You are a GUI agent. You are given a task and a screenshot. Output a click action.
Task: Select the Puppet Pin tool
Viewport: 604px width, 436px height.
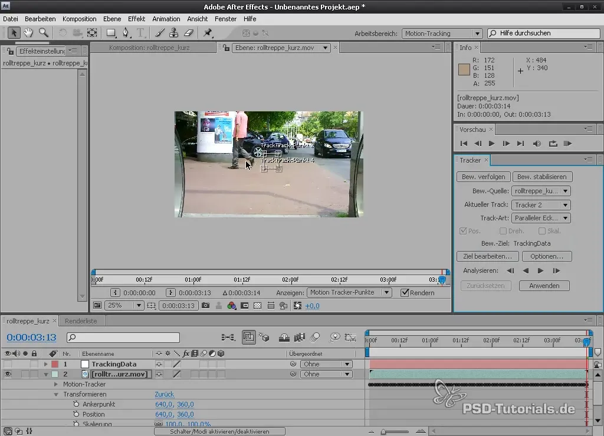pos(208,33)
